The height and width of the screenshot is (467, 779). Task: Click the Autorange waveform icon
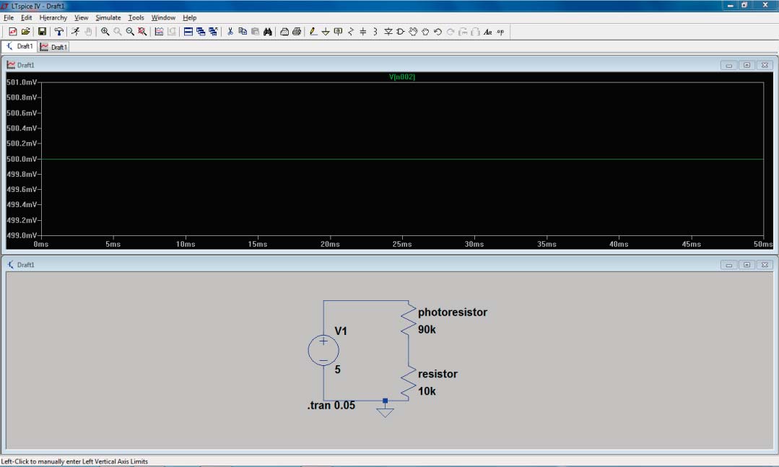159,32
